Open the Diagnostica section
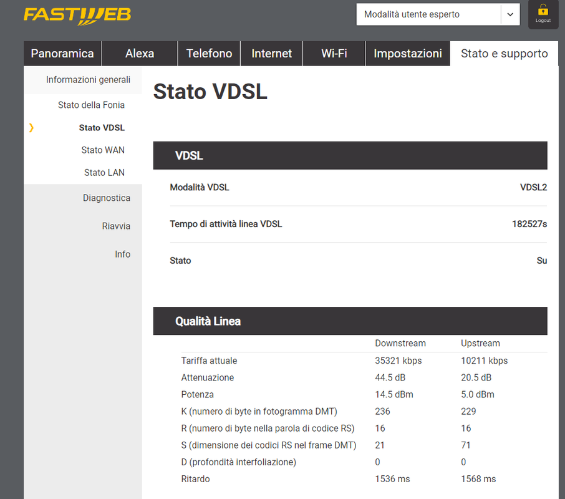The width and height of the screenshot is (565, 499). click(x=106, y=198)
